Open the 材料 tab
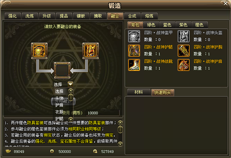The height and width of the screenshot is (158, 231). (139, 92)
